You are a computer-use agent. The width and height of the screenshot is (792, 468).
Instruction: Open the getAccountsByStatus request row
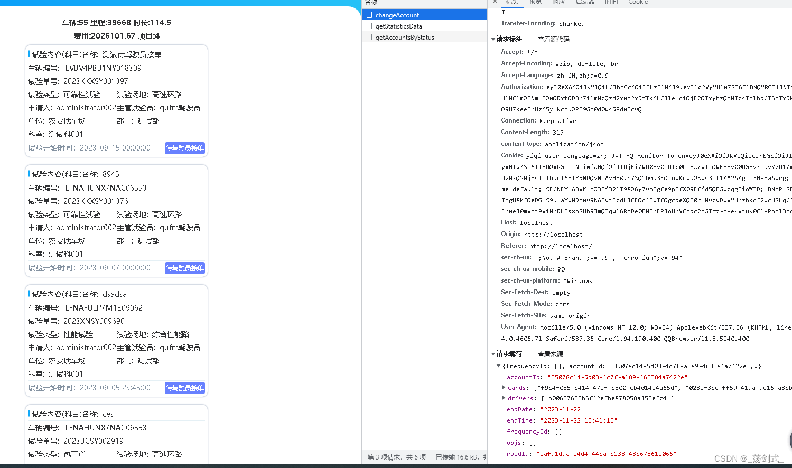coord(425,38)
